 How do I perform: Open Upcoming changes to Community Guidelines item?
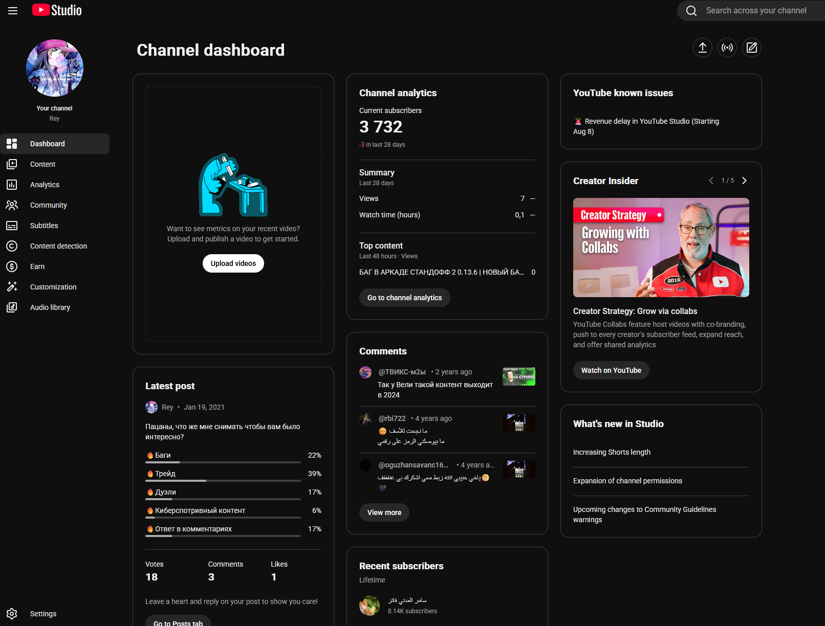point(645,515)
